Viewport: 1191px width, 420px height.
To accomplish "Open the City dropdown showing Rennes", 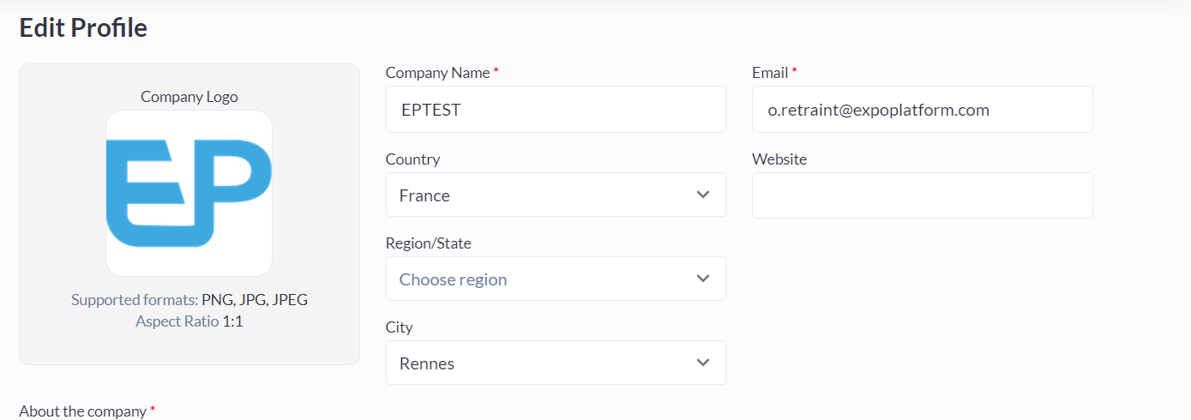I will [540, 363].
